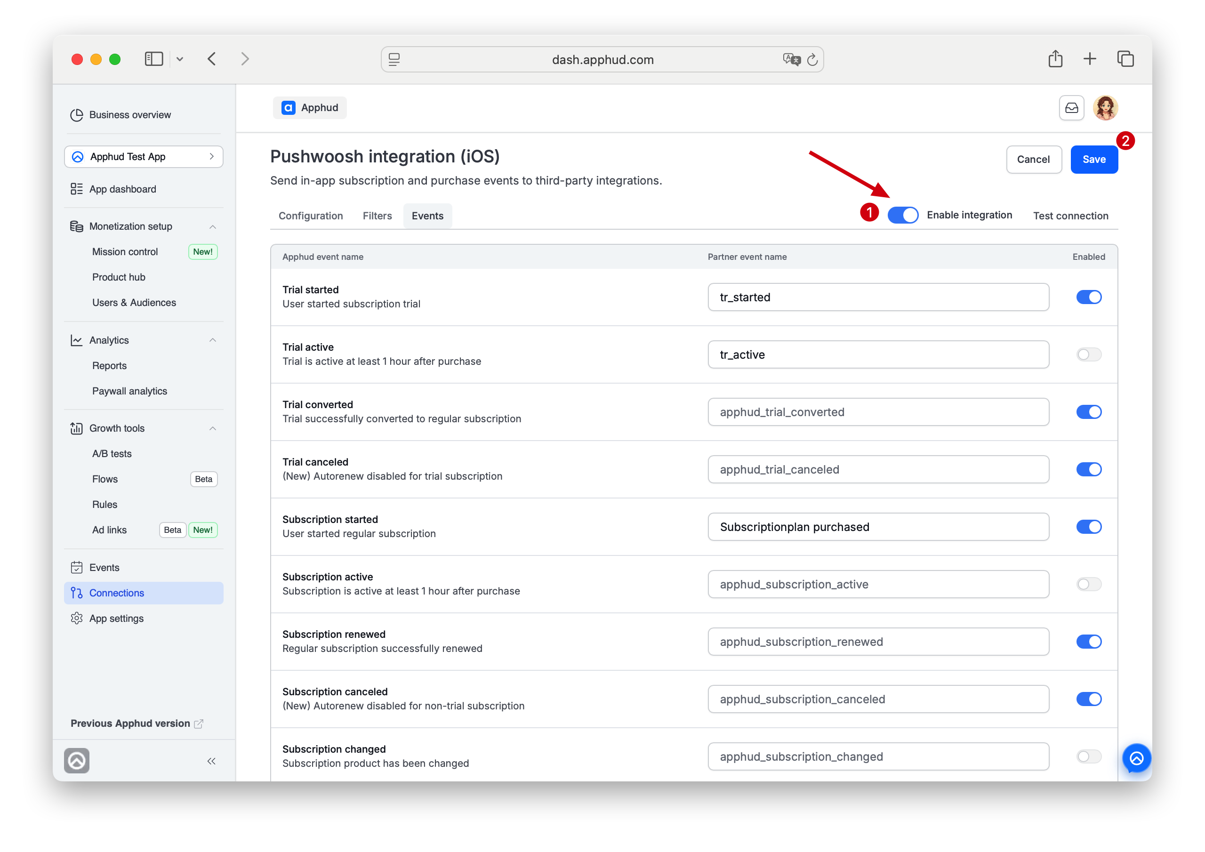Image resolution: width=1205 pixels, height=852 pixels.
Task: Open Paywall analytics
Action: point(129,391)
